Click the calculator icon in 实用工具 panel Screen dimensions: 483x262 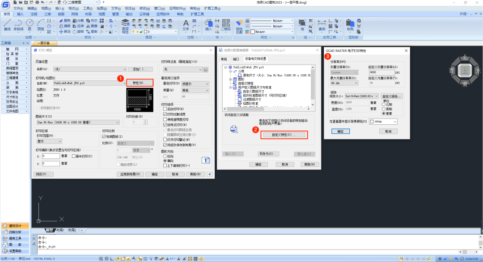coord(330,26)
